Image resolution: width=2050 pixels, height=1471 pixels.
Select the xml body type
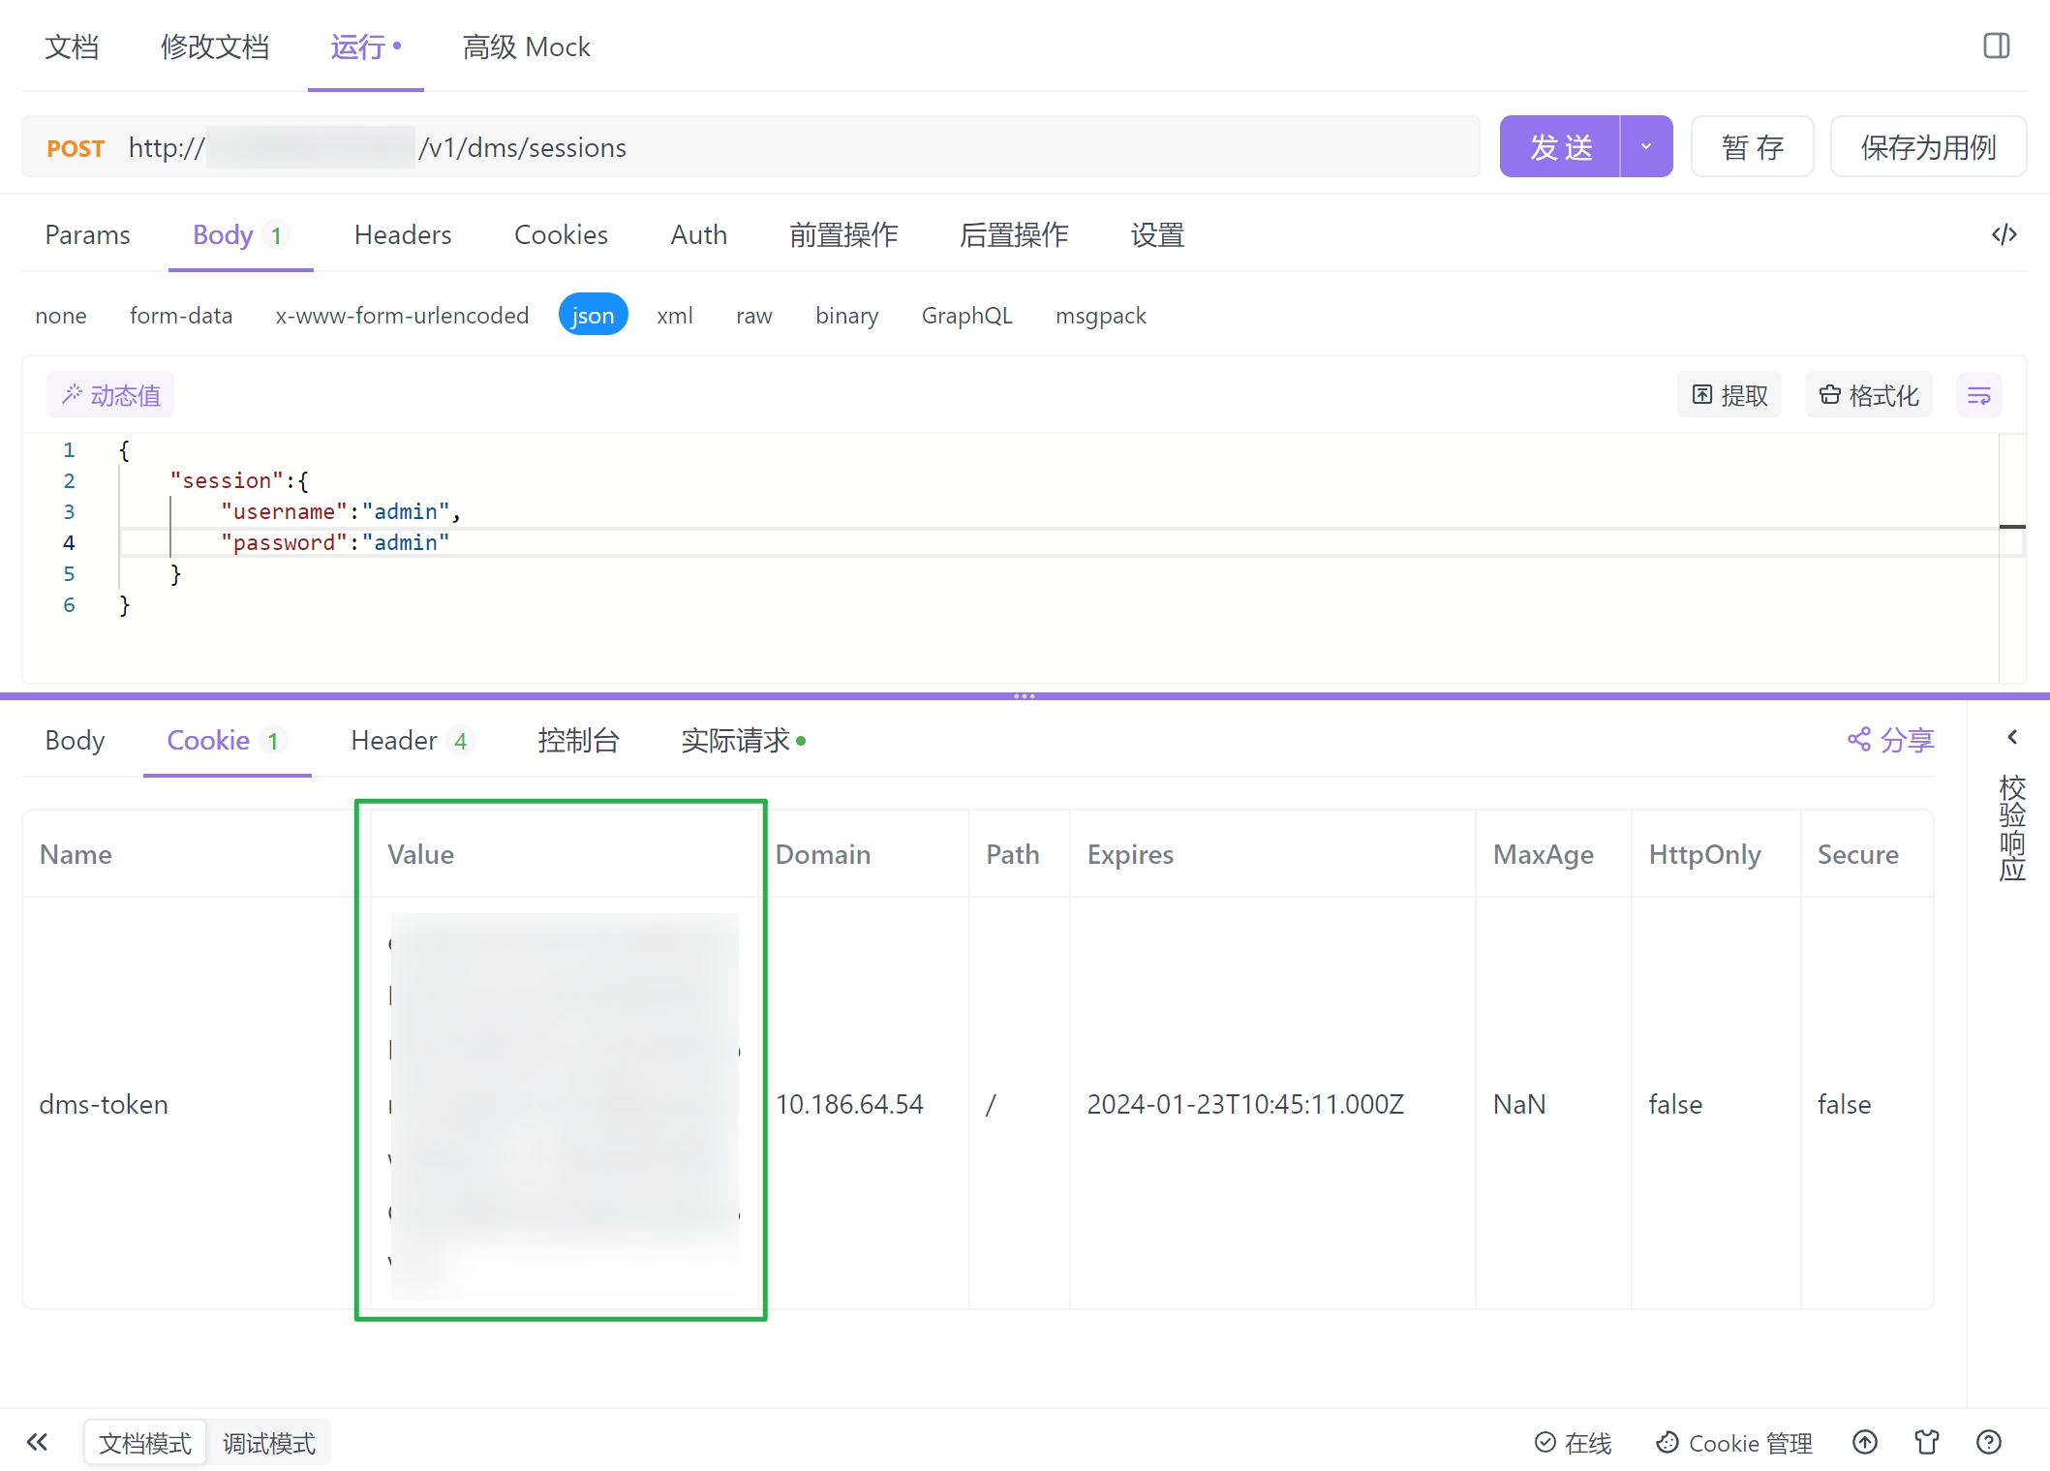(675, 316)
